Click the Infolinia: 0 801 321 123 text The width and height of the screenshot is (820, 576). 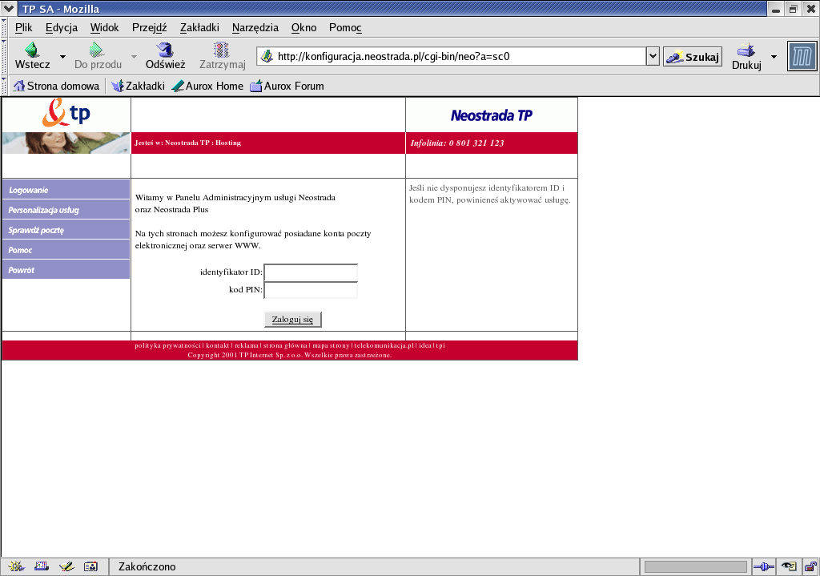point(457,143)
